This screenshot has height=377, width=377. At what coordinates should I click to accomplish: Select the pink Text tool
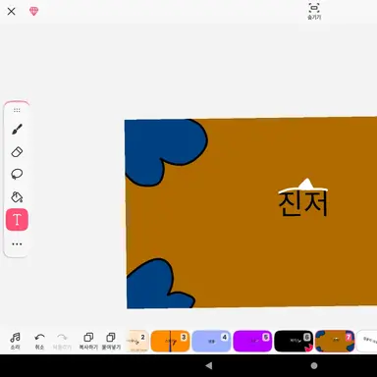[x=17, y=220]
